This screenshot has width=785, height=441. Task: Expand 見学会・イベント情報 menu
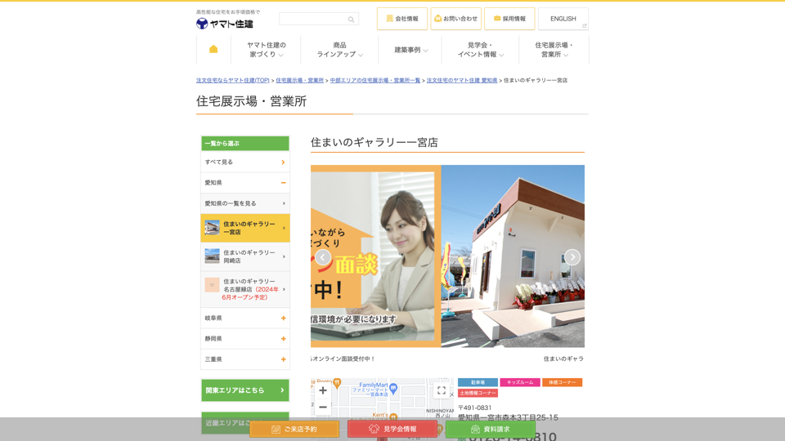point(480,50)
